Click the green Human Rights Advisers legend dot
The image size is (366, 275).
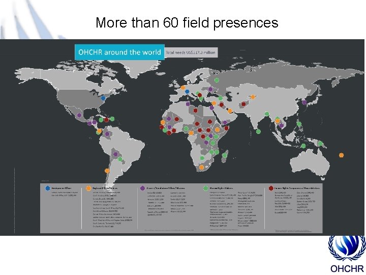coord(206,188)
